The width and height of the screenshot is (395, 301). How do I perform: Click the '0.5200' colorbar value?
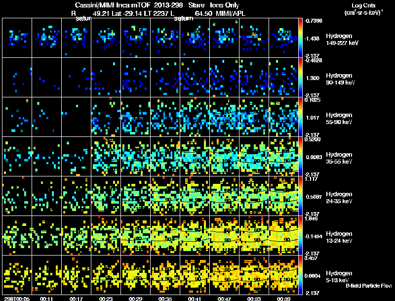click(313, 139)
